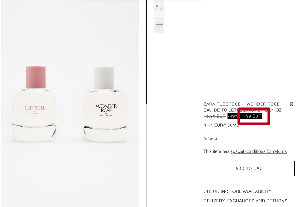Click the white cap of the Wonder Rose bottle
298x207 pixels.
[104, 78]
